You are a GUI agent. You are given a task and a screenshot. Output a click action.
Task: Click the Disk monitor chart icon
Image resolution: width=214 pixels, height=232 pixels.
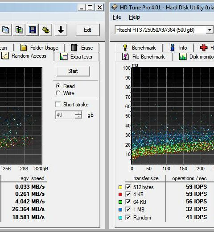[x=183, y=57]
